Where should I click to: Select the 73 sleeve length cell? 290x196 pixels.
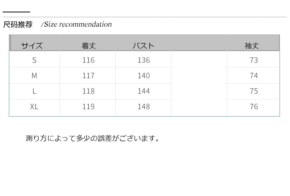pyautogui.click(x=254, y=60)
